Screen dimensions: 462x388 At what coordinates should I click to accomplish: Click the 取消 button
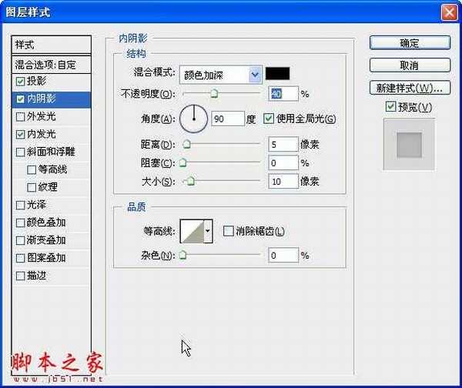click(409, 65)
